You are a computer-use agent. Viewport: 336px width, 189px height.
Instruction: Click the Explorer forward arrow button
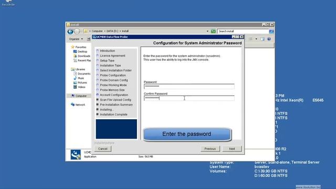point(77,31)
